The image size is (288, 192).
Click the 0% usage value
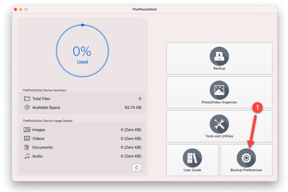click(82, 51)
